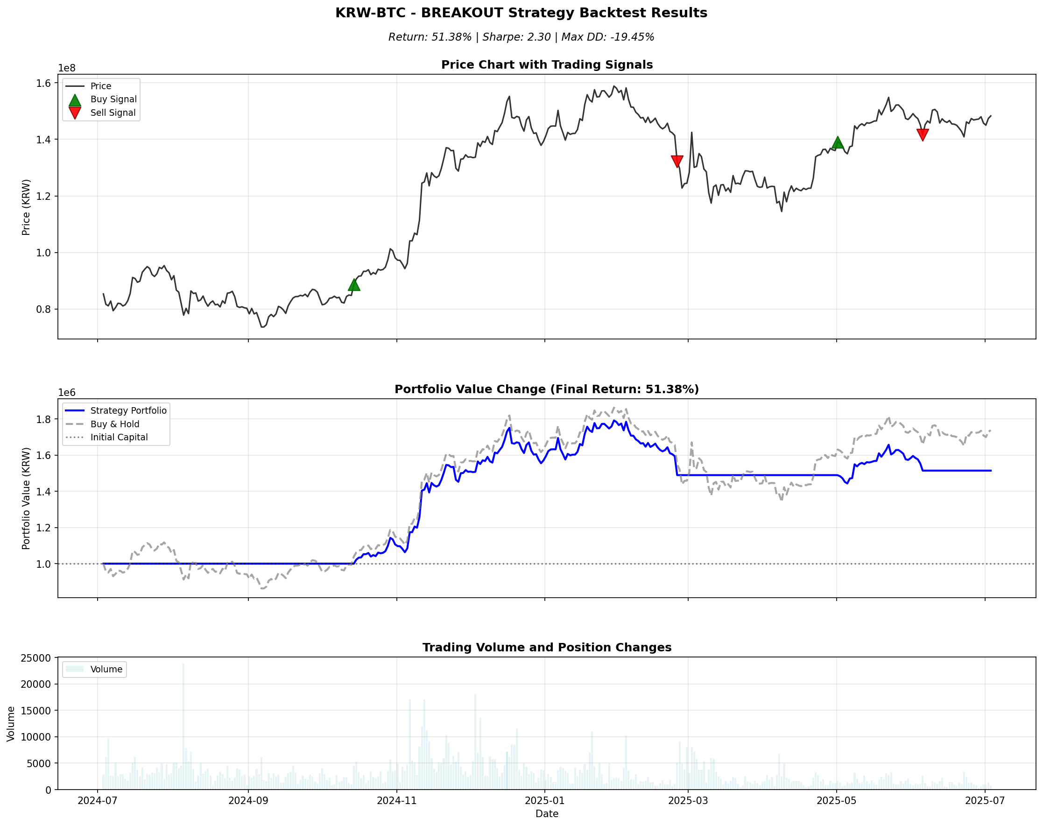Click the Portfolio Value Change subplot title

[x=546, y=389]
